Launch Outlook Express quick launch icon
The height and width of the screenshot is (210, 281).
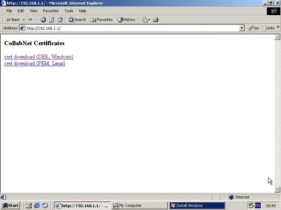pos(45,205)
